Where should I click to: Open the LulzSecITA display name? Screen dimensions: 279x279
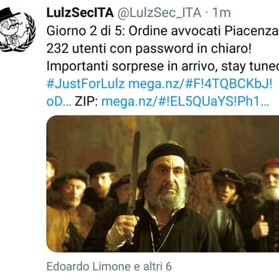(80, 13)
